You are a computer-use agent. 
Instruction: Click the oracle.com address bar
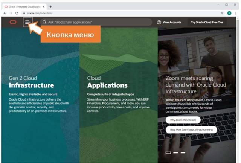pos(113,13)
